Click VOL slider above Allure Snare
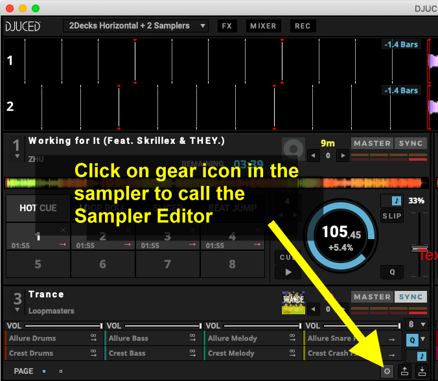438x381 pixels. pyautogui.click(x=362, y=326)
